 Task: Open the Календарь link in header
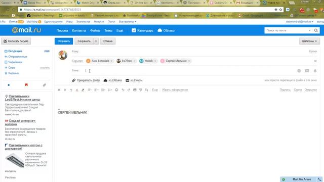click(x=143, y=30)
